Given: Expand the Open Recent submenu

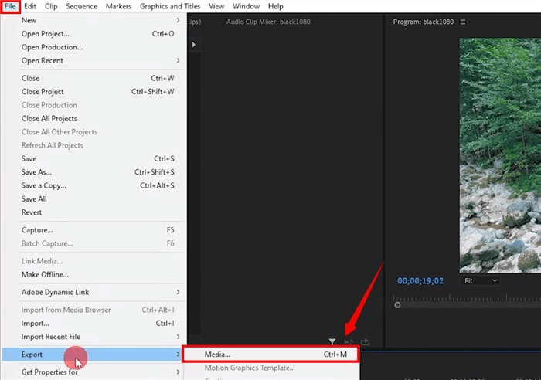Looking at the screenshot, I should pyautogui.click(x=99, y=61).
